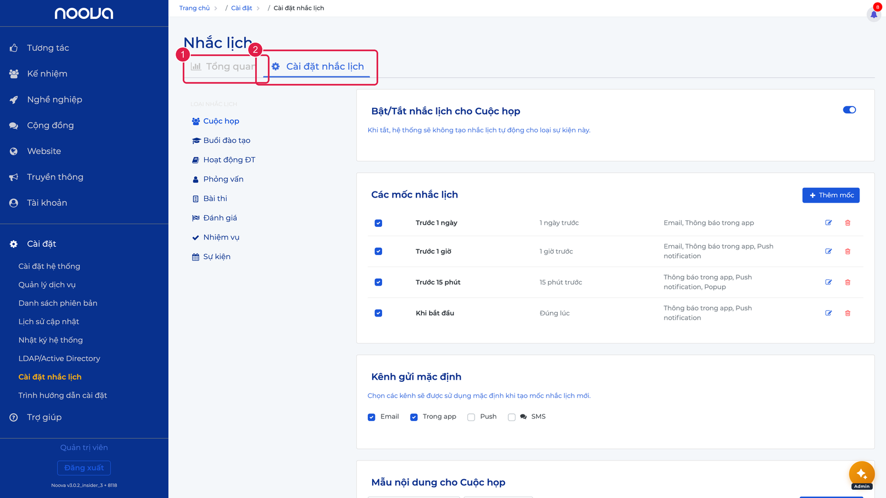
Task: Select Sự kiện reminder type
Action: (211, 257)
